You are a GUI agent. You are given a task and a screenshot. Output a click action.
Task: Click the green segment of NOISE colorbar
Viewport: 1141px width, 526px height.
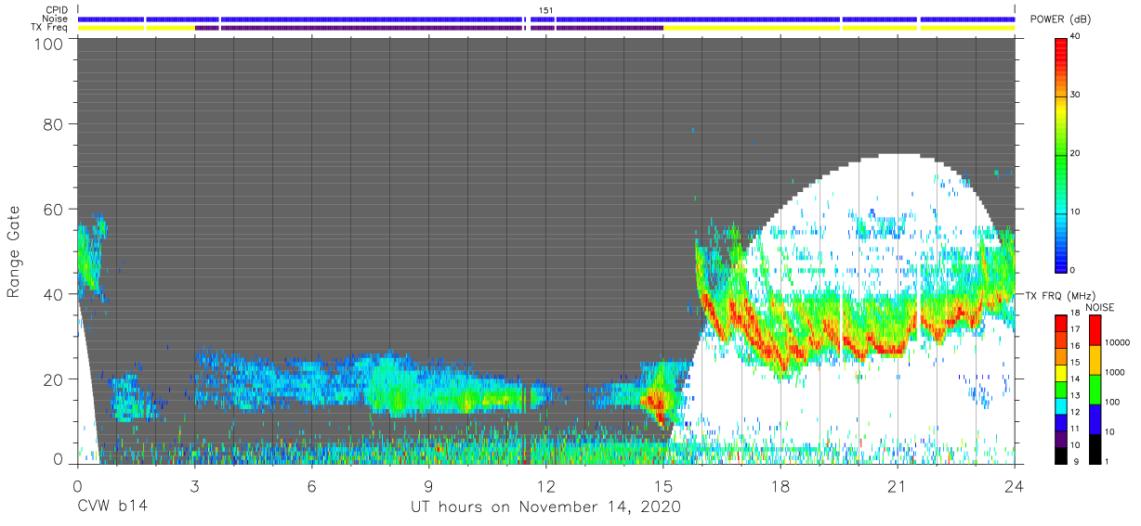[x=1094, y=390]
